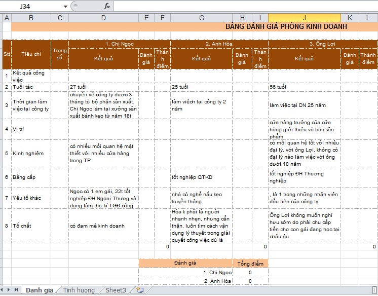
Task: Select column G header
Action: coord(201,18)
